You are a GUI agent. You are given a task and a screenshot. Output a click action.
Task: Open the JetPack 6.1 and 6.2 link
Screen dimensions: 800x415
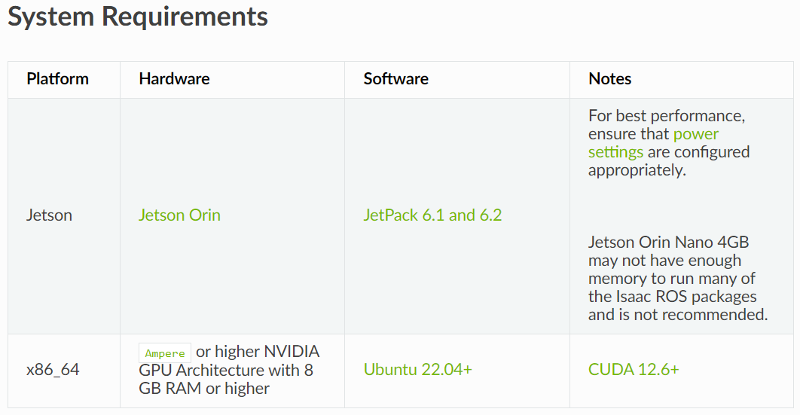(x=432, y=215)
